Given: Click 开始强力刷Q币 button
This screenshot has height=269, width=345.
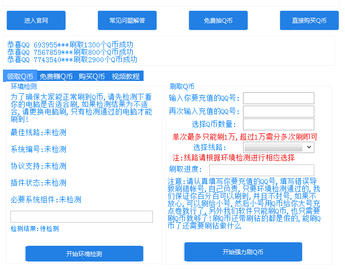Looking at the screenshot, I should click(243, 252).
